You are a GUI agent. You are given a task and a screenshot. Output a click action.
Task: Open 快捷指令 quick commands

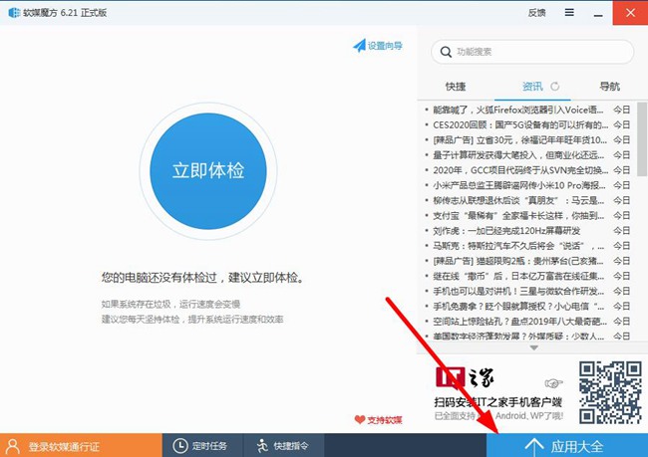click(x=283, y=445)
